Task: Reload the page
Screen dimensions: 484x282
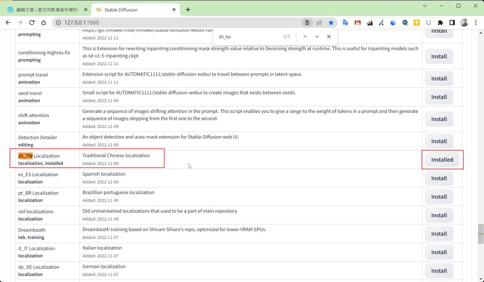Action: [32, 22]
